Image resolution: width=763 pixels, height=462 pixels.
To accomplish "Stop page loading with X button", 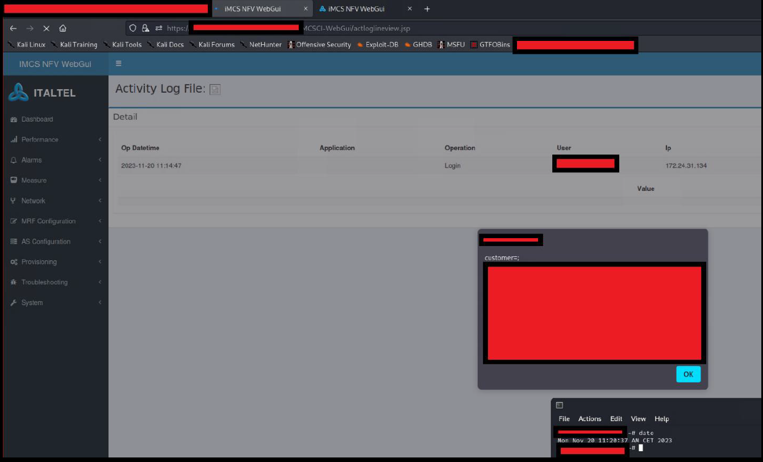I will click(x=46, y=28).
